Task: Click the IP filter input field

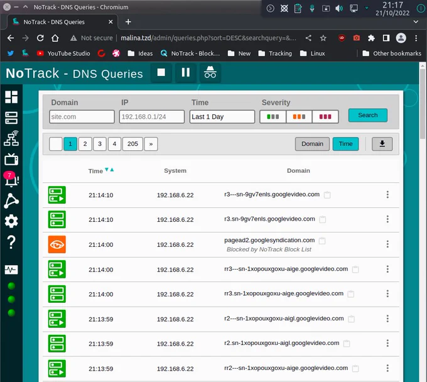Action: pos(152,117)
